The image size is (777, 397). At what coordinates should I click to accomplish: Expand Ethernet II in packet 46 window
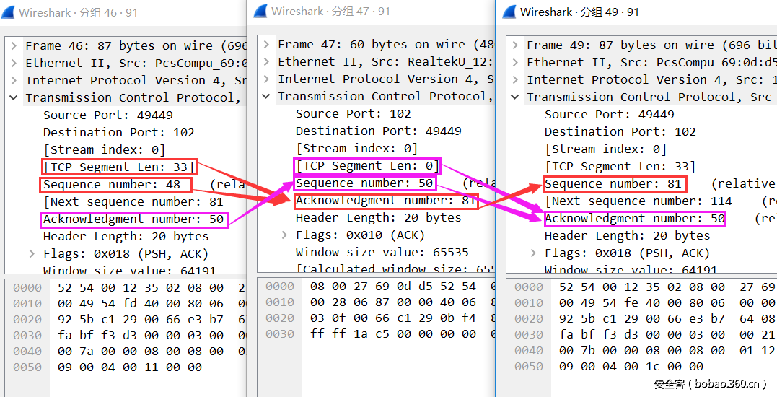[14, 64]
